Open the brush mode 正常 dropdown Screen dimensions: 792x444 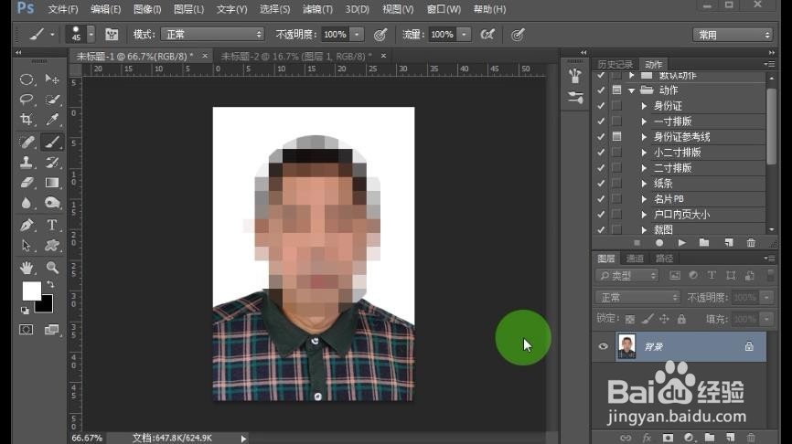tap(213, 35)
